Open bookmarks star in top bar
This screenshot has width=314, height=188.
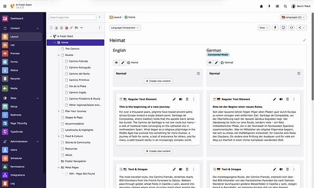(261, 6)
